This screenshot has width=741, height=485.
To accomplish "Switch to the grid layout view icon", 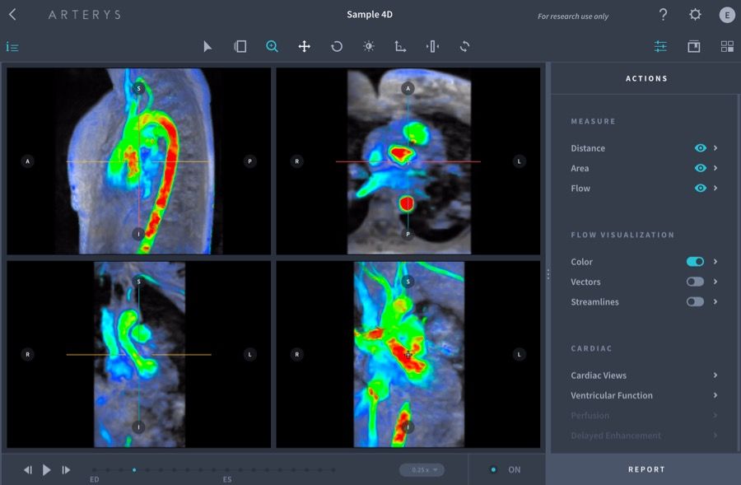I will (727, 47).
